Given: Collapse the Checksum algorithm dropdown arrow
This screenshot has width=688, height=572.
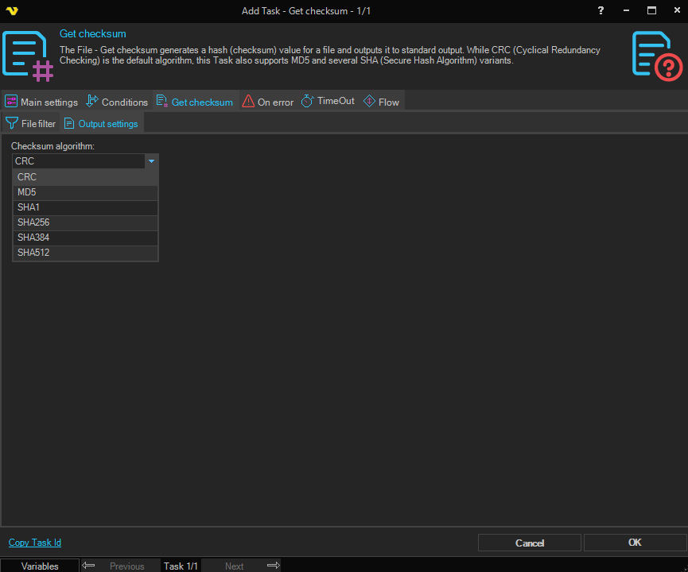Looking at the screenshot, I should [151, 161].
